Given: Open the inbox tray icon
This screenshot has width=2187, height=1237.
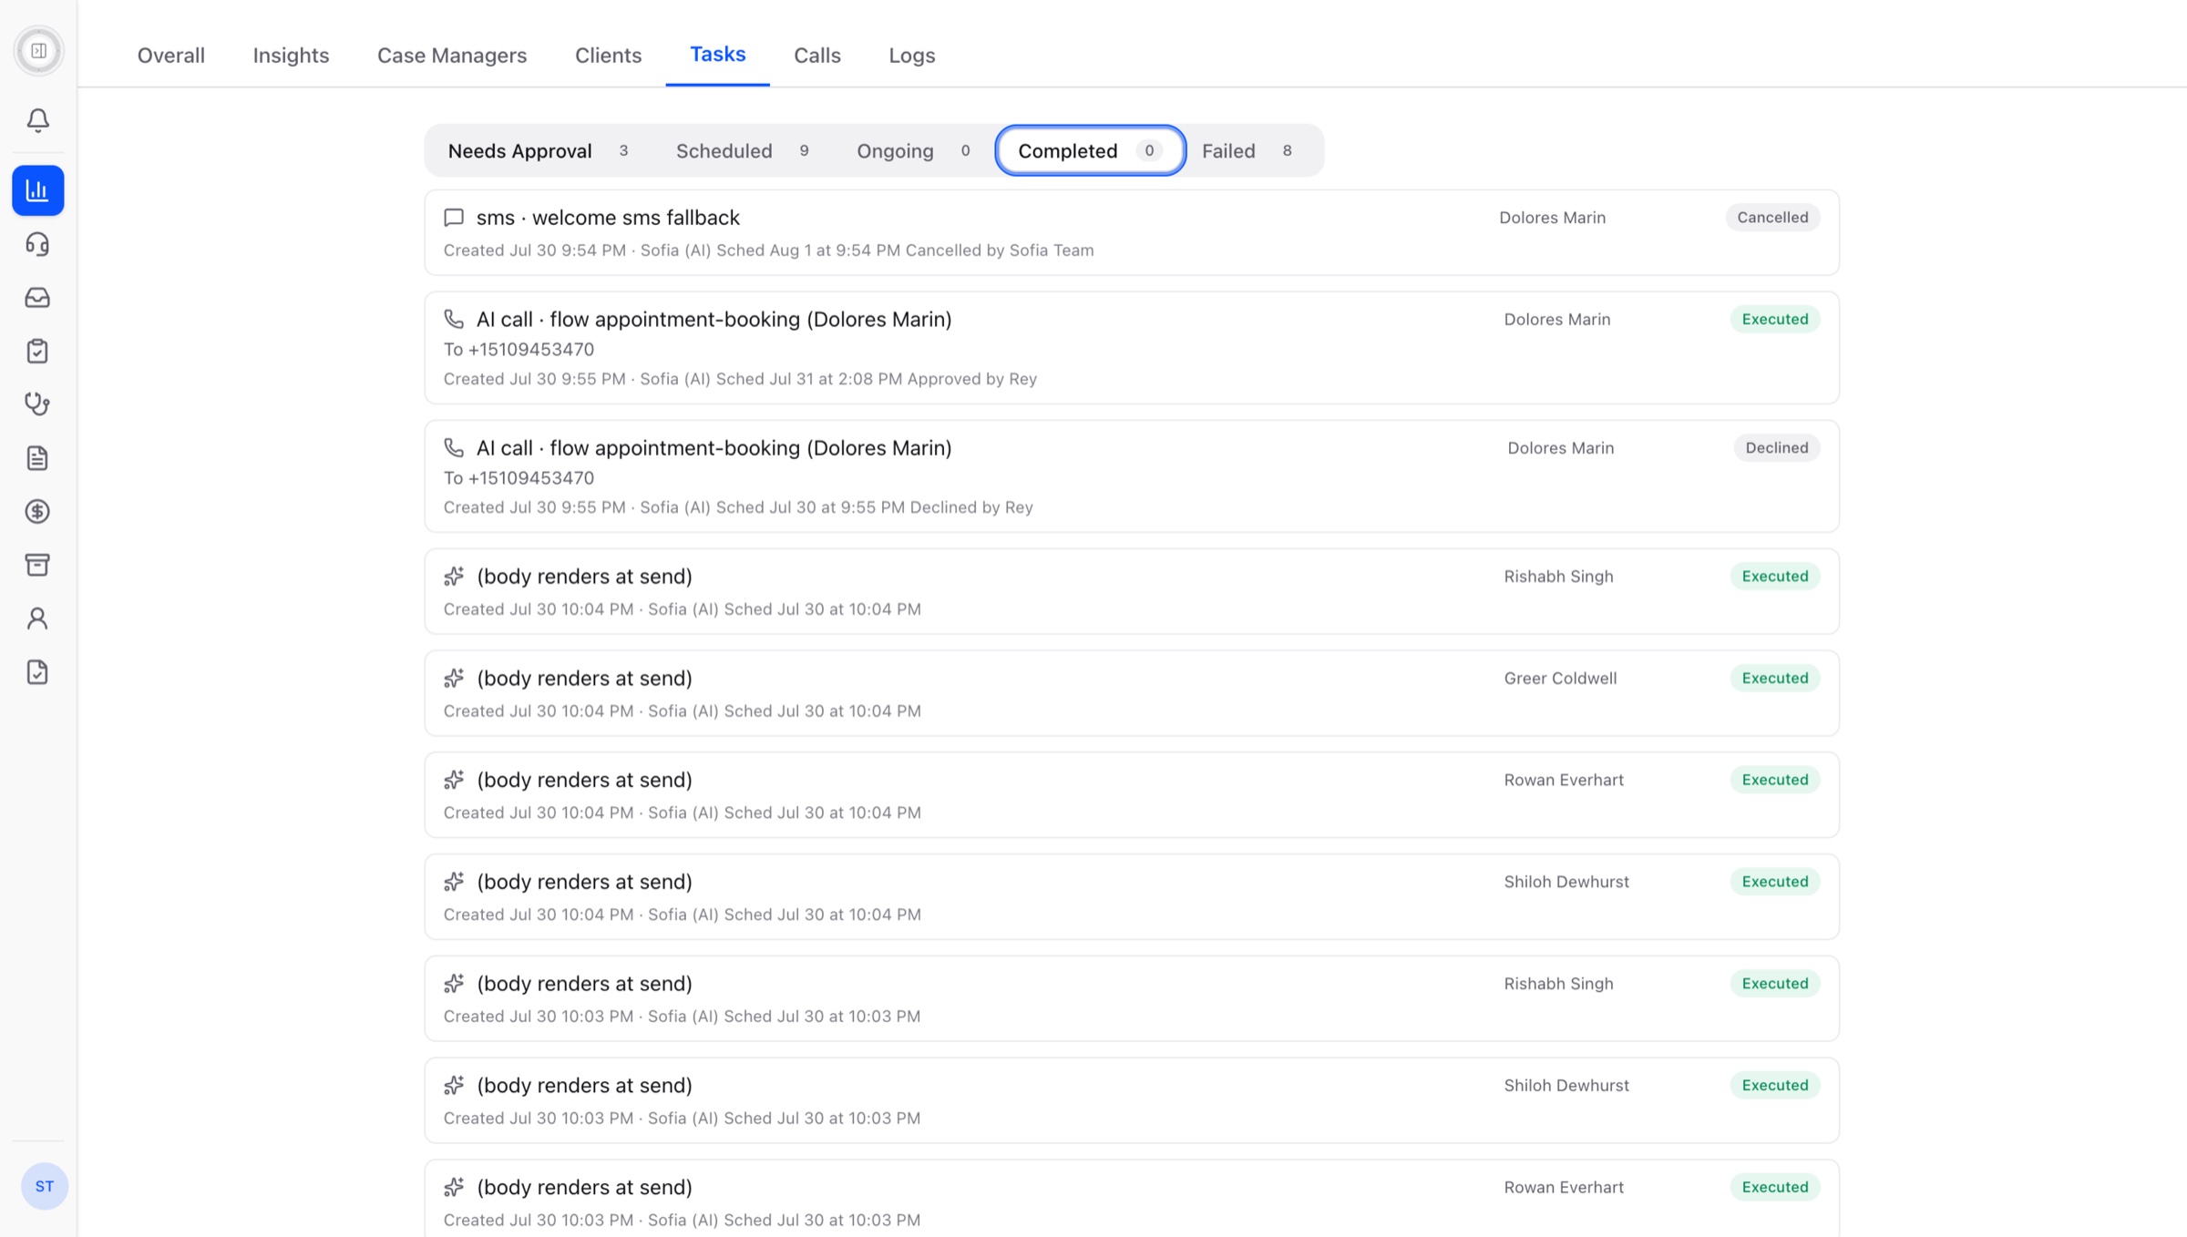Looking at the screenshot, I should pos(38,298).
